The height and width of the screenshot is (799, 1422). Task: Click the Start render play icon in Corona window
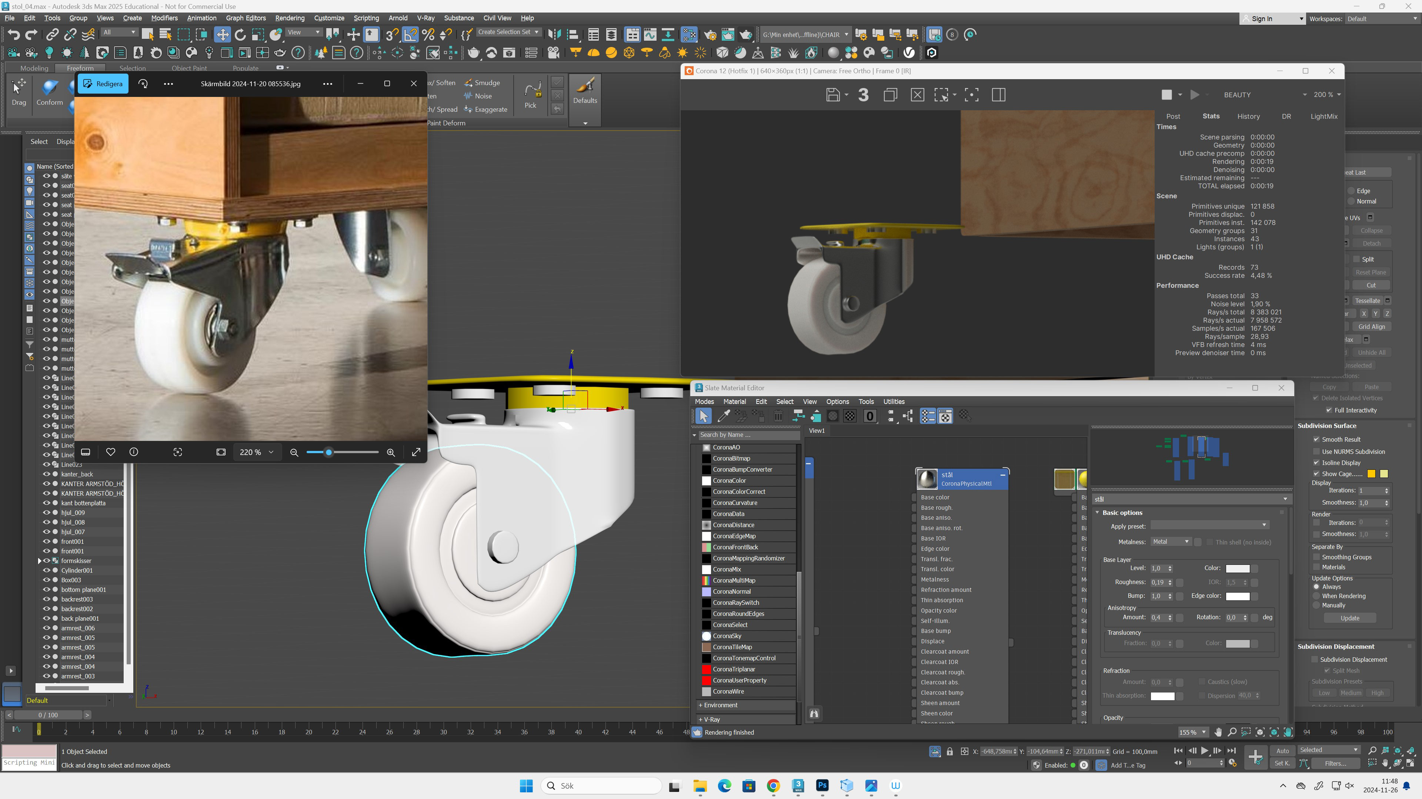pos(1195,95)
